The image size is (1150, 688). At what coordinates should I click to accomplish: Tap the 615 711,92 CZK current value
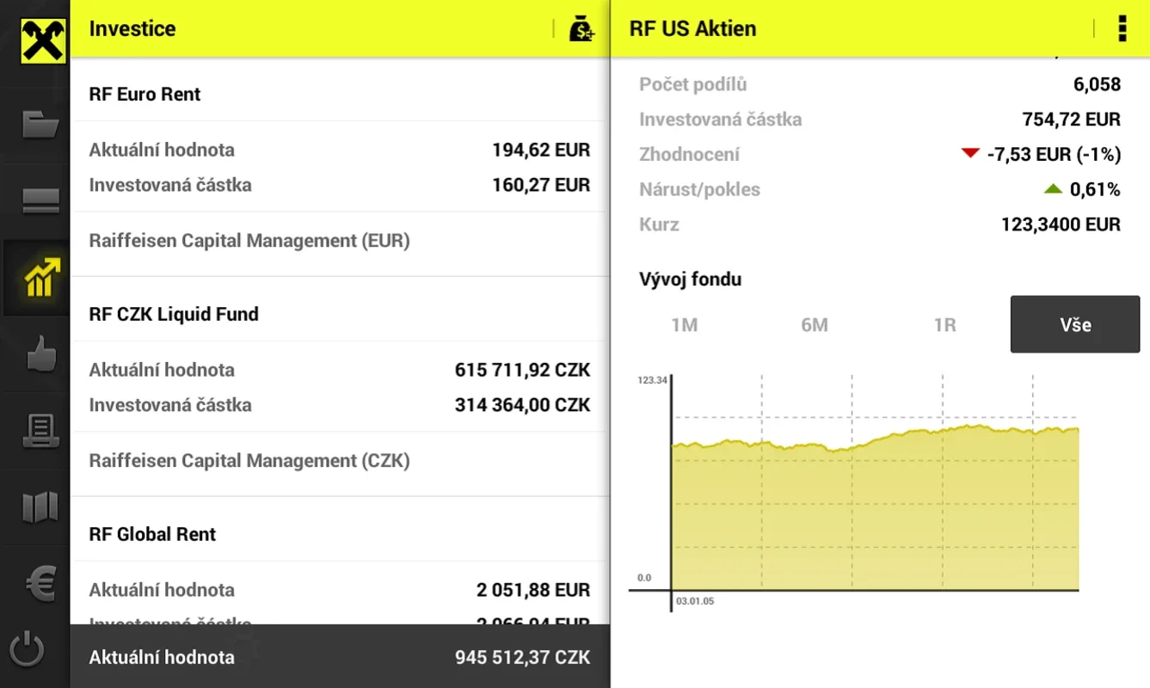click(x=522, y=371)
